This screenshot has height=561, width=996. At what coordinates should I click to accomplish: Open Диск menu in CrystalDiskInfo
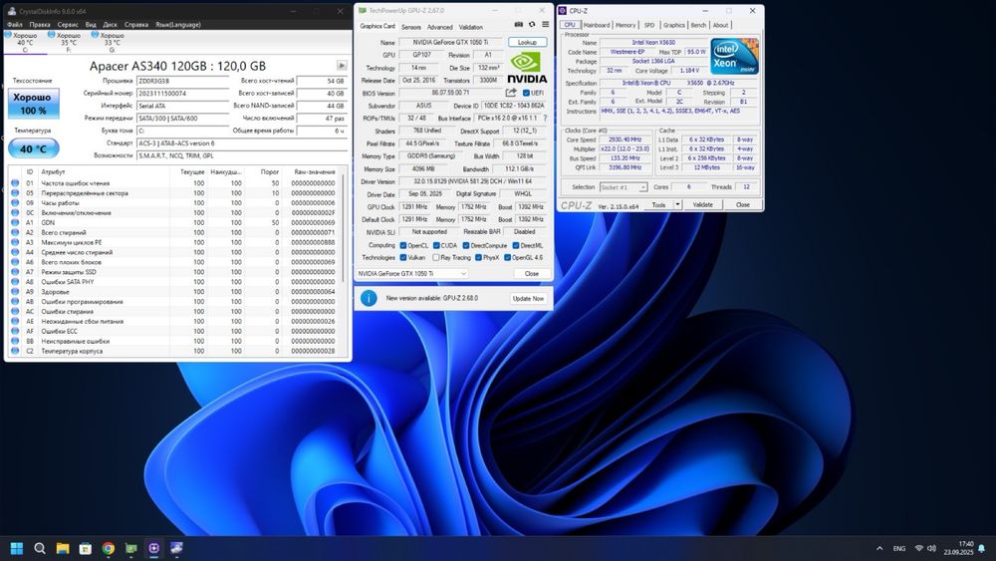[x=110, y=25]
